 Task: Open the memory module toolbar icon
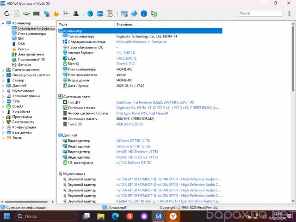[x=36, y=13]
